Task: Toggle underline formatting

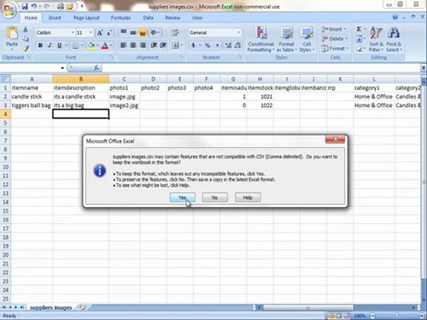Action: [x=59, y=45]
